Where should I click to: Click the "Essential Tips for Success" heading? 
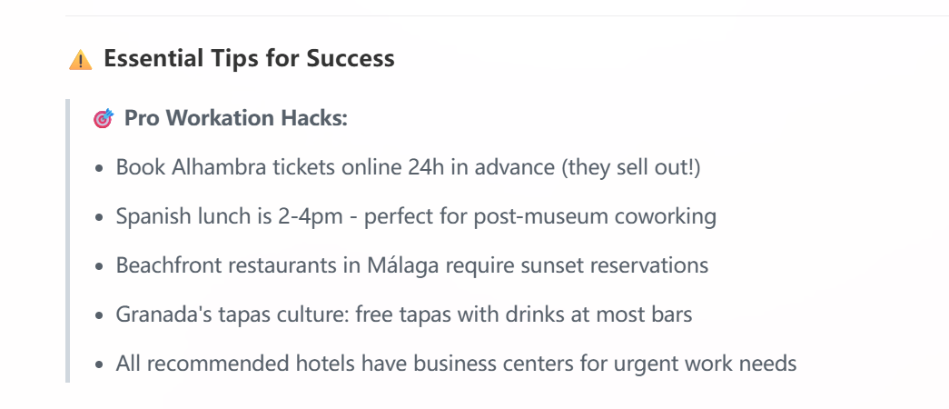coord(249,59)
